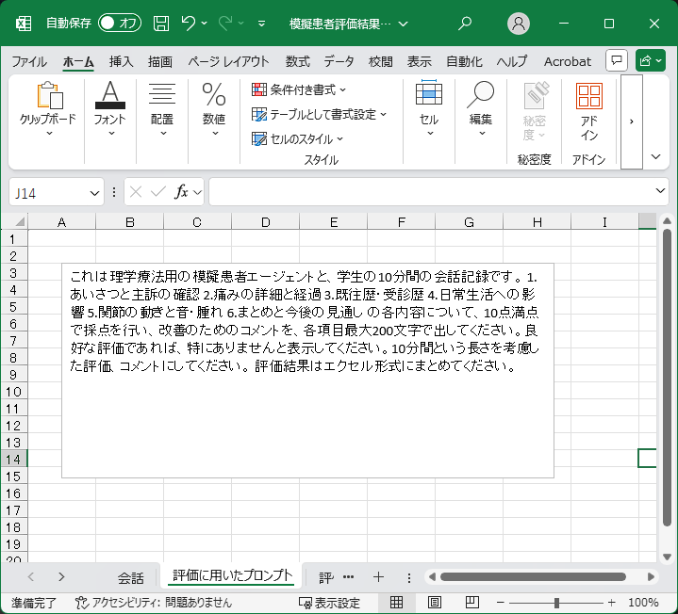678x614 pixels.
Task: Open the 挿入 ribbon tab
Action: coord(121,61)
